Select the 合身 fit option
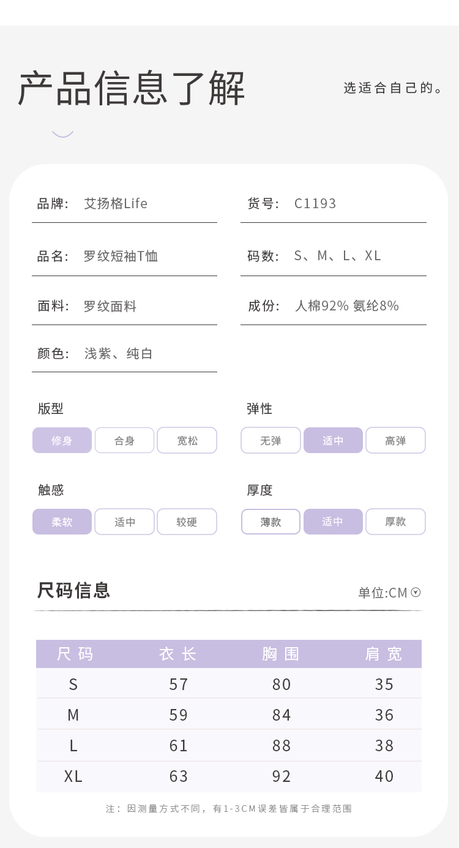Image resolution: width=459 pixels, height=848 pixels. point(124,440)
